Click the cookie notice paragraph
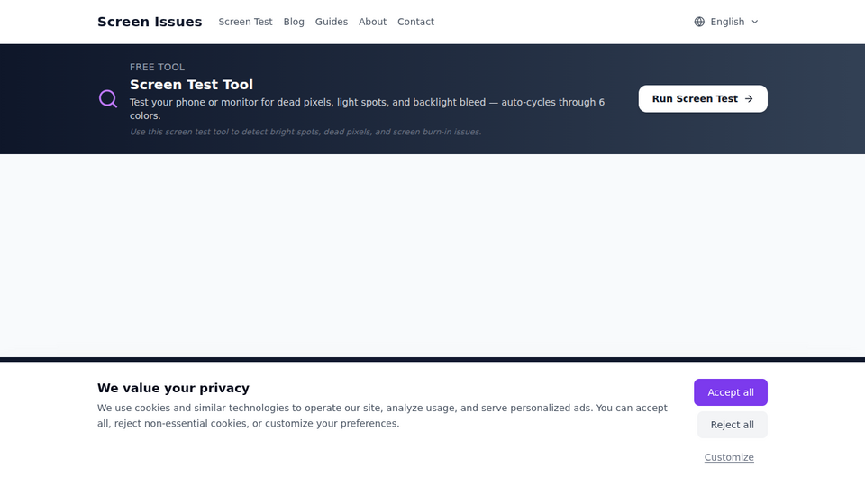Image resolution: width=865 pixels, height=487 pixels. point(382,416)
